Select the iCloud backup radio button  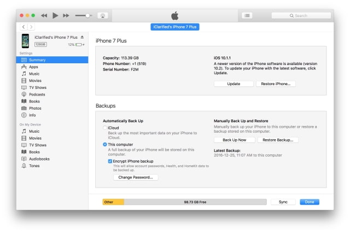104,128
